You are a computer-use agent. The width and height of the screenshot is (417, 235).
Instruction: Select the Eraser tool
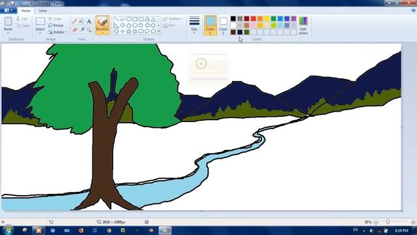(75, 30)
